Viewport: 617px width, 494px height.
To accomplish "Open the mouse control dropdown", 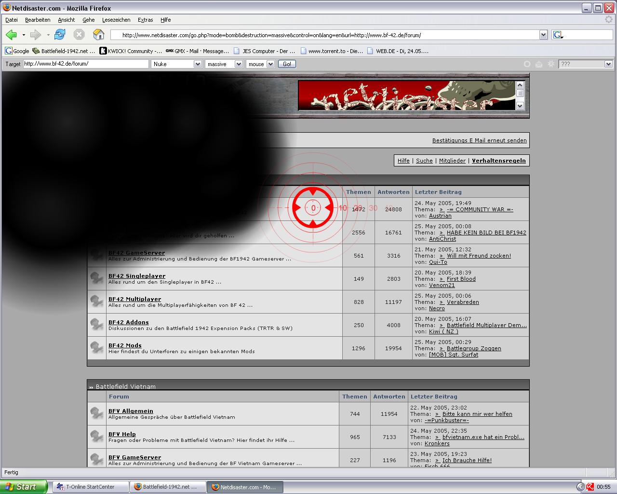I will click(260, 64).
